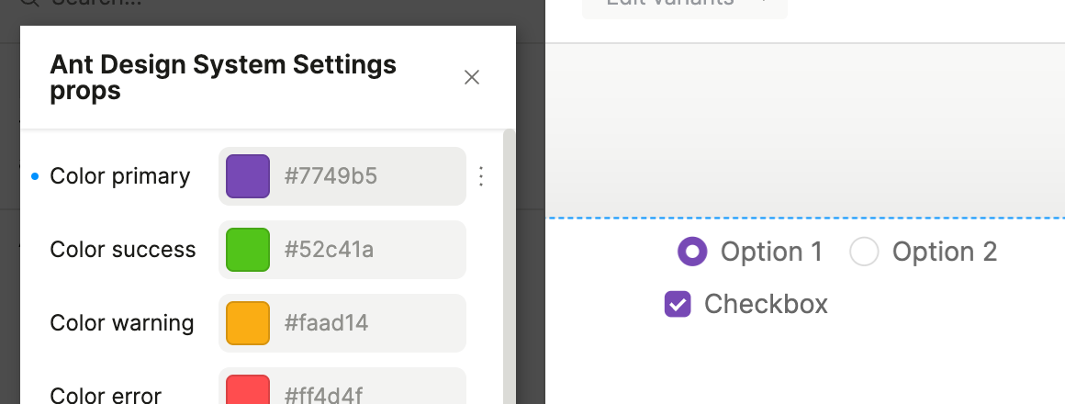
Task: Choose the Option 2 radio button
Action: coord(864,251)
